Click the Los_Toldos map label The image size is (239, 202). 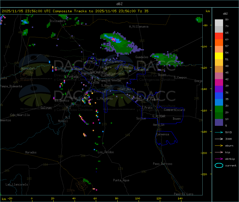coord(106,152)
